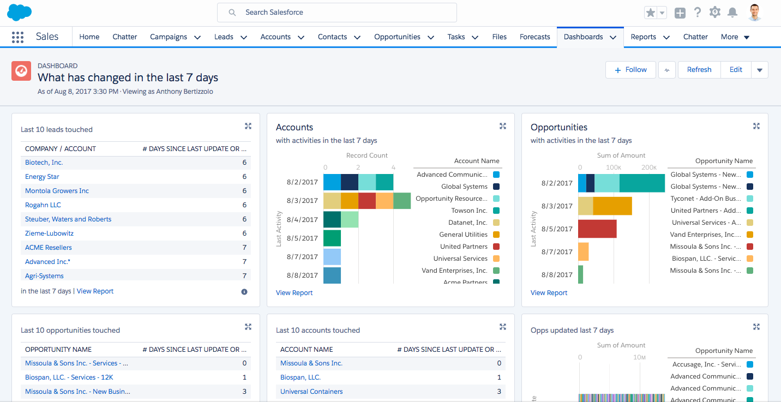
Task: Open the Dashboards tab dropdown arrow
Action: pos(613,37)
